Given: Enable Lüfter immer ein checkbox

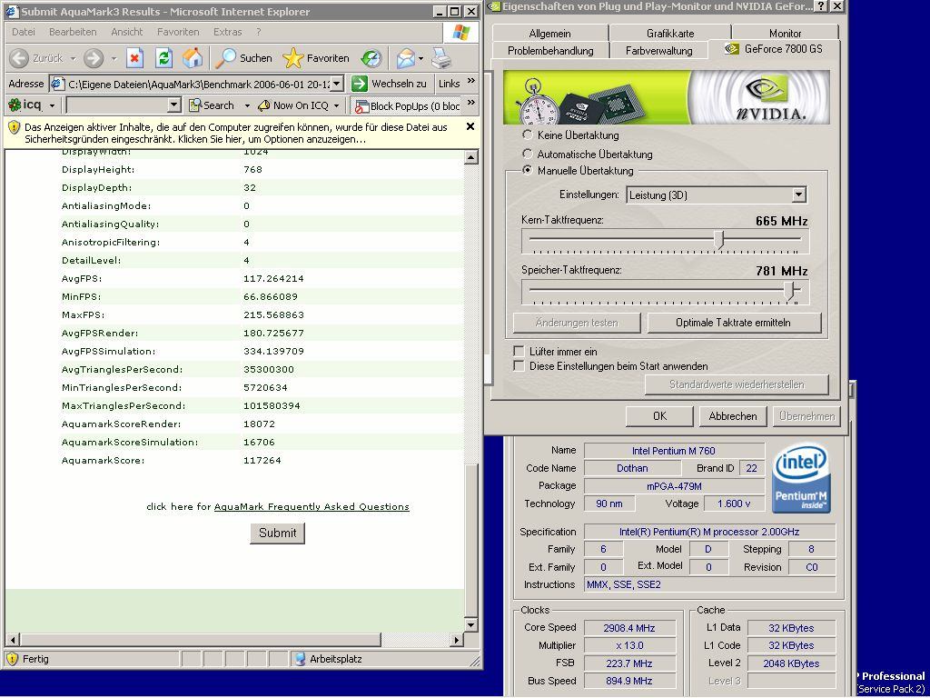Looking at the screenshot, I should (519, 351).
